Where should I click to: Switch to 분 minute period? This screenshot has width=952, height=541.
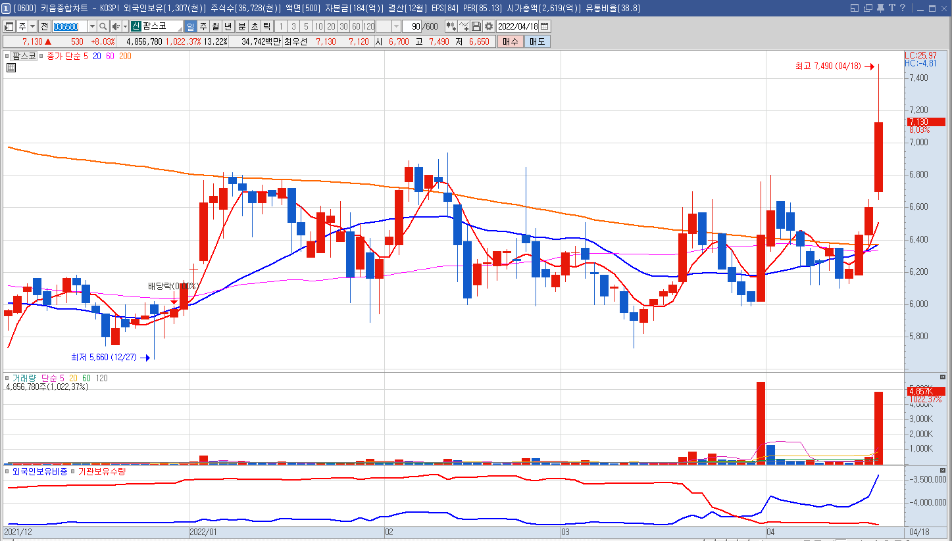coord(241,26)
